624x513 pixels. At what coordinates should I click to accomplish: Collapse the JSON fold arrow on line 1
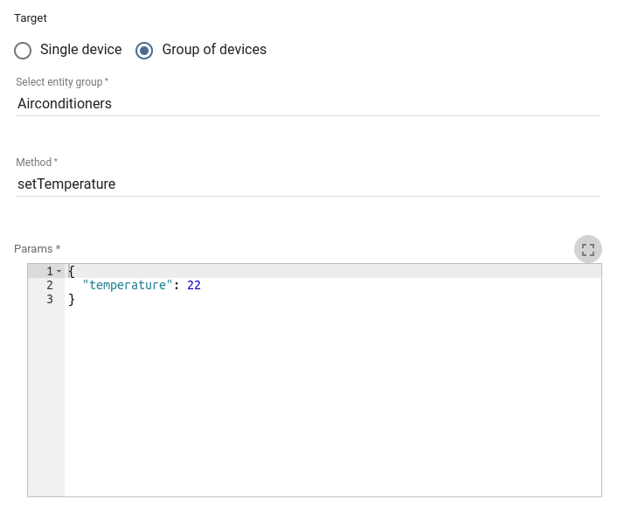pos(59,272)
